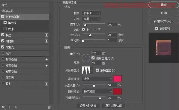This screenshot has width=179, height=110.
Task: Click the shadow opacity field showing 76
Action: 112,98
